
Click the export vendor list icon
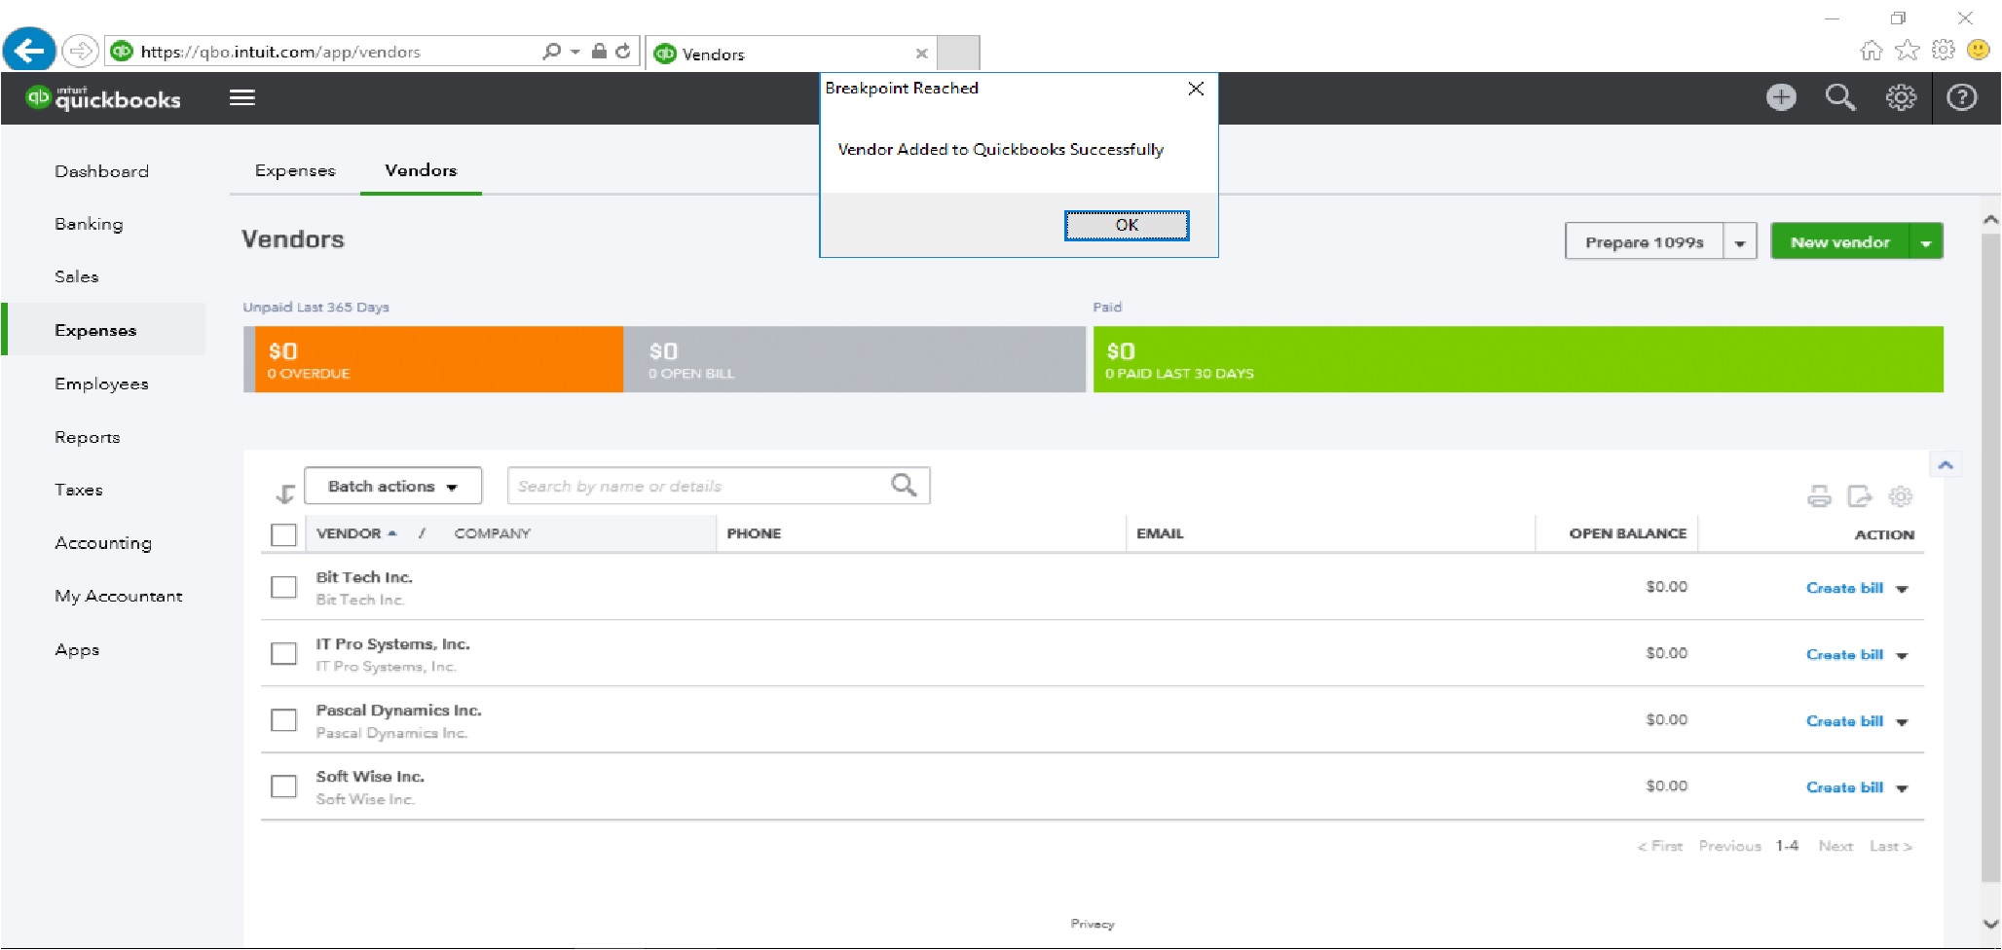(x=1860, y=496)
